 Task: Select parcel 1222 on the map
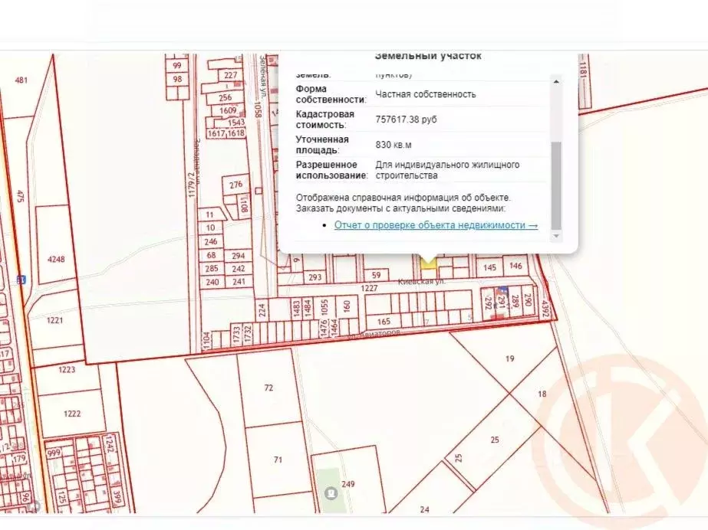coord(72,414)
